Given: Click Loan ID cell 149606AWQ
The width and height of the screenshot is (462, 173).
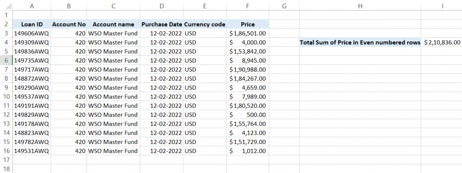Looking at the screenshot, I should 32,33.
